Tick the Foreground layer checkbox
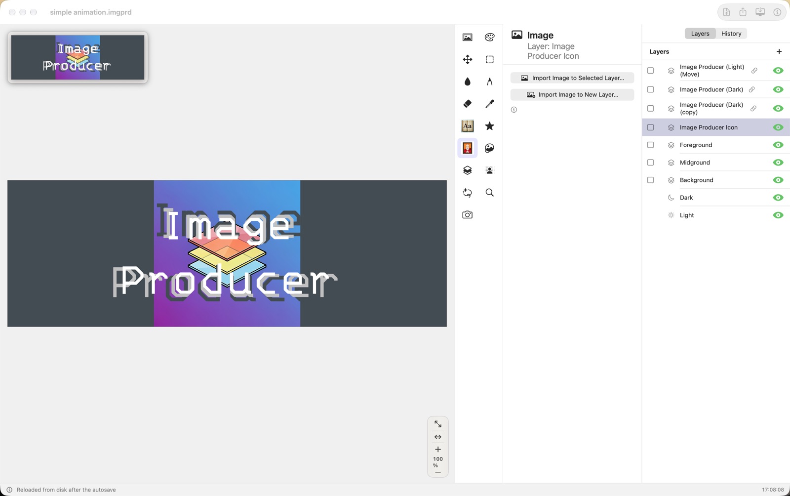790x496 pixels. pos(650,145)
